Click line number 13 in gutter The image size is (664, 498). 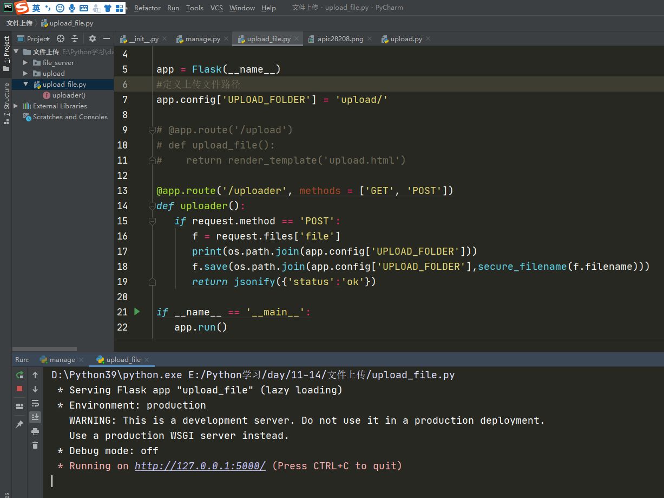(x=122, y=191)
